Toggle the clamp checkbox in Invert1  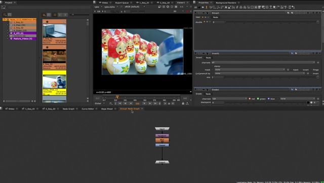point(213,66)
